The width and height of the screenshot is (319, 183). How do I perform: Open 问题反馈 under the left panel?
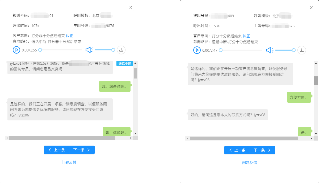(x=69, y=162)
